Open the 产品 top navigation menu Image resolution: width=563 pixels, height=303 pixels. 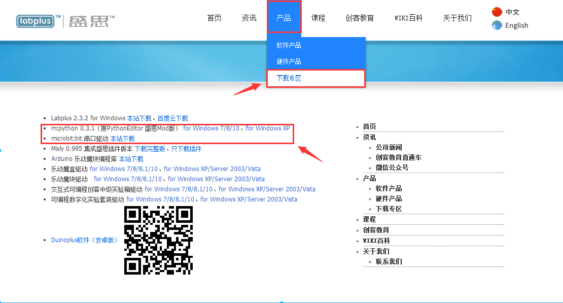pyautogui.click(x=284, y=18)
